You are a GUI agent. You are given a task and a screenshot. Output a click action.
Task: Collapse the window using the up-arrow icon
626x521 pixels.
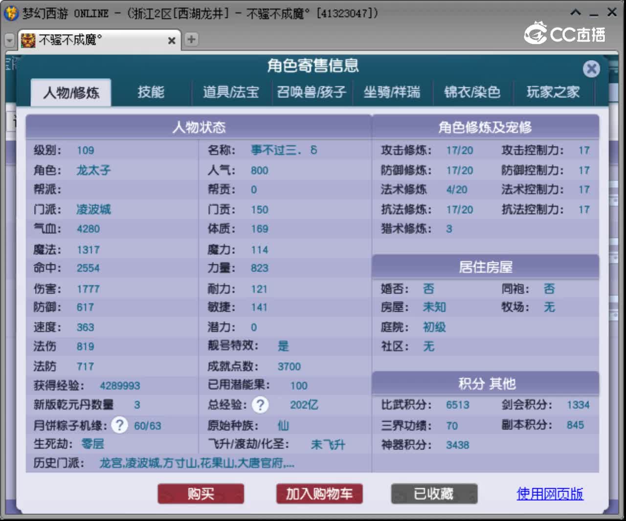pyautogui.click(x=576, y=12)
